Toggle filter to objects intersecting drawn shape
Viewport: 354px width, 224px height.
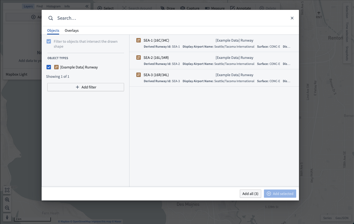[49, 42]
